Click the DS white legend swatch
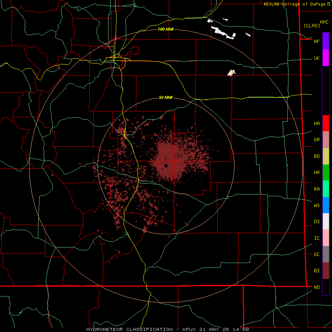Viewport: 332px width, 332px height. coord(326,221)
